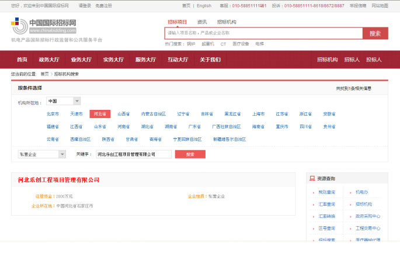Open the 私营企业 enterprise type dropdown
400x263 pixels.
click(x=42, y=154)
